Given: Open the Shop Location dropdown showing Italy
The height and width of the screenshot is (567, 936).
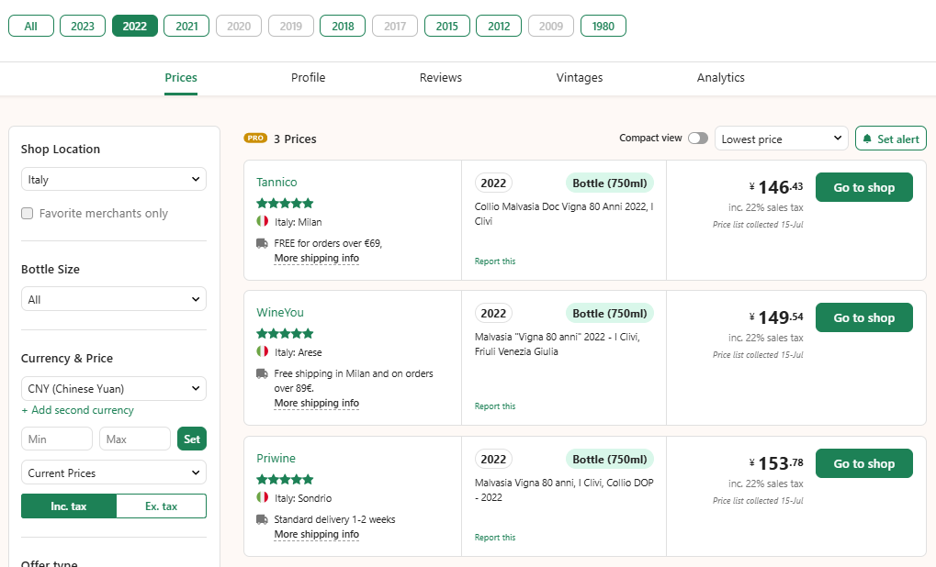Looking at the screenshot, I should pyautogui.click(x=113, y=180).
